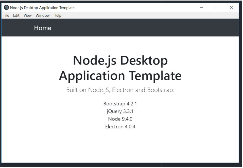
Task: Select the jQuery 3.3.1 version text
Action: (x=121, y=112)
